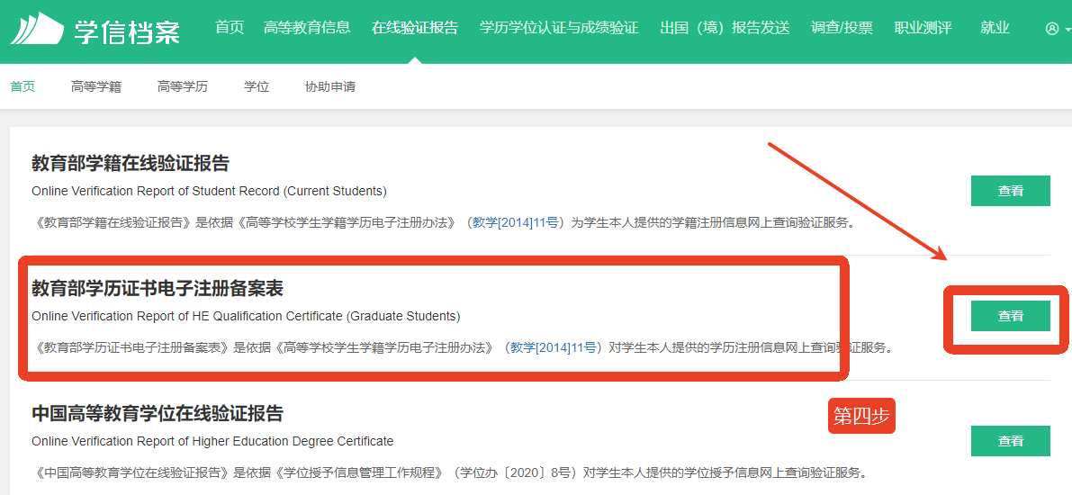Click 职业测评 in the navigation bar
Image resolution: width=1072 pixels, height=495 pixels.
coord(923,28)
